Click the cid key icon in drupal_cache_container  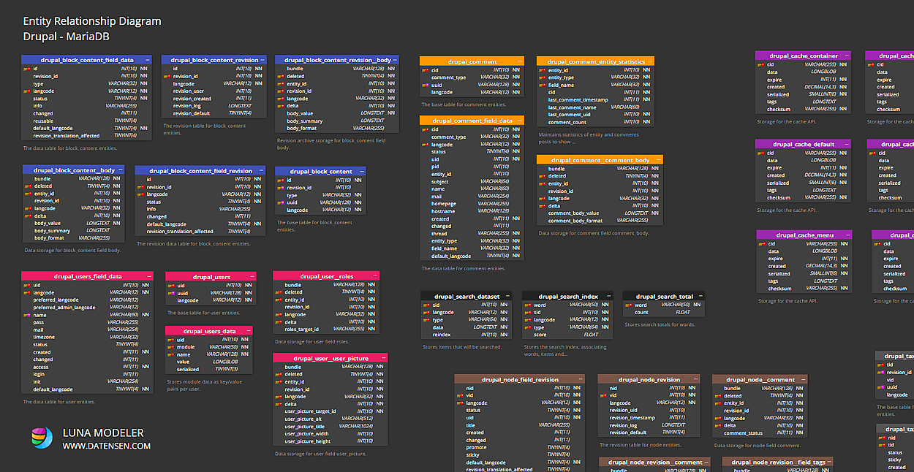760,64
